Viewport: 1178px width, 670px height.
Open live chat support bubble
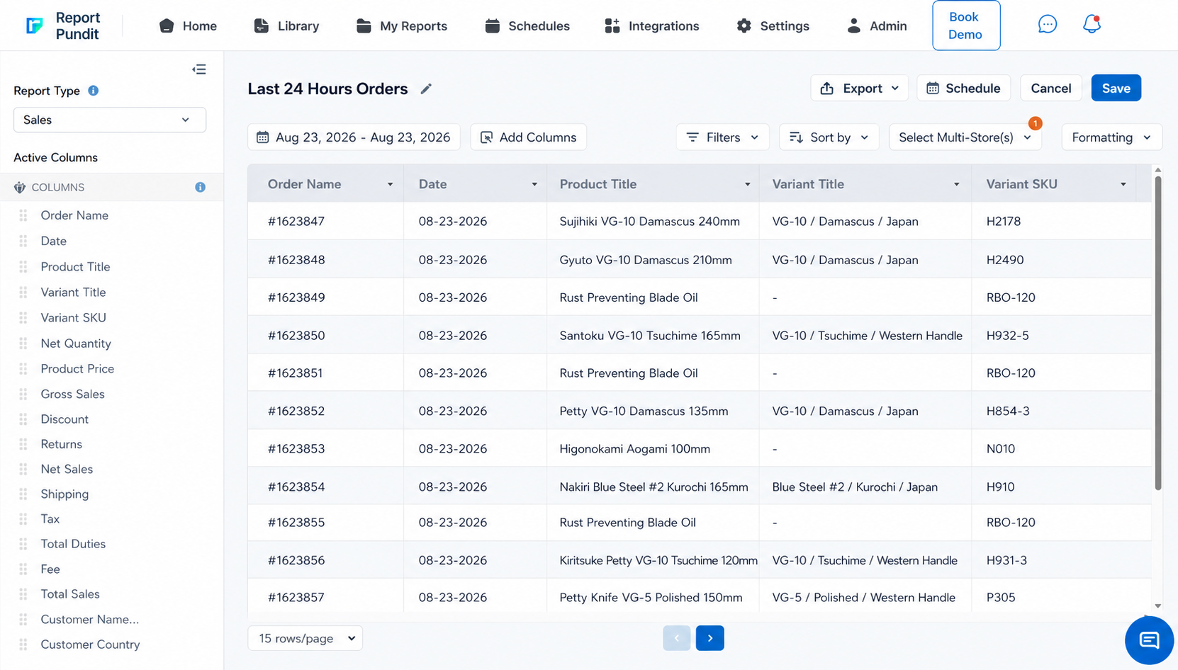click(x=1149, y=640)
